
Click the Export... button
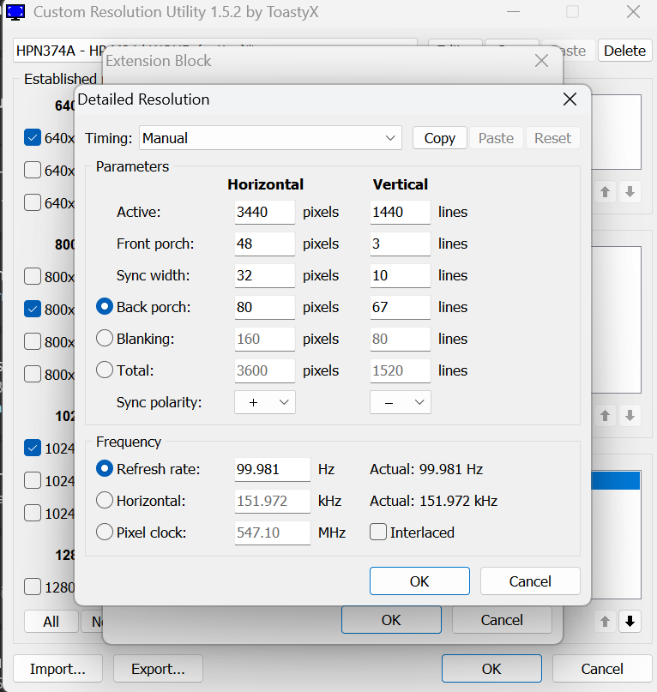click(158, 669)
